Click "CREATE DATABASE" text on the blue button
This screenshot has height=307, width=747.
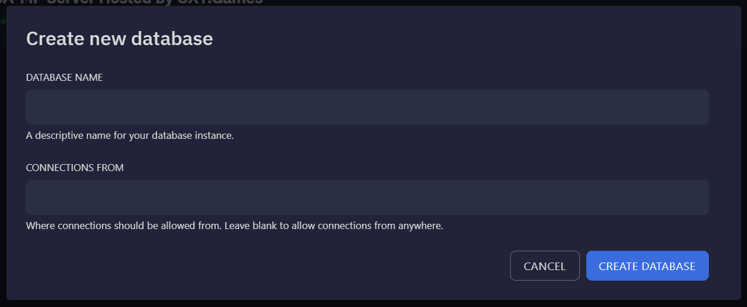(x=647, y=266)
